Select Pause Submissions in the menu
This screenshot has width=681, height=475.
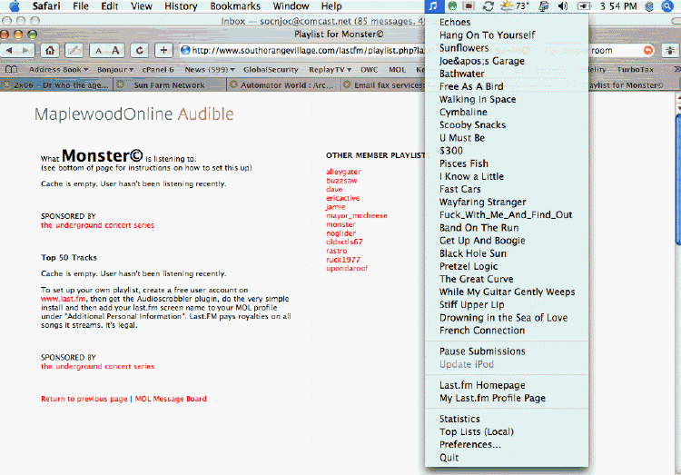click(507, 351)
